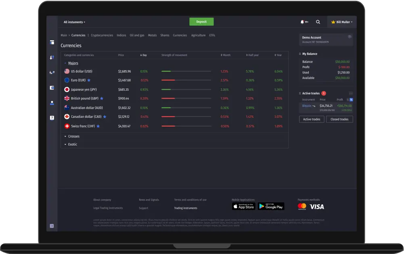This screenshot has width=404, height=254.
Task: Click the Japanese yen strength of movement bar
Action: click(186, 89)
